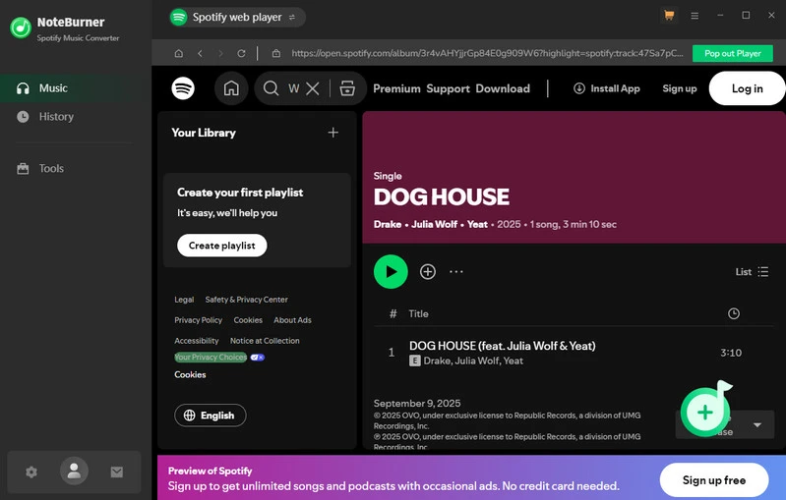Click NoteBurner green add-to-convert button

tap(704, 413)
